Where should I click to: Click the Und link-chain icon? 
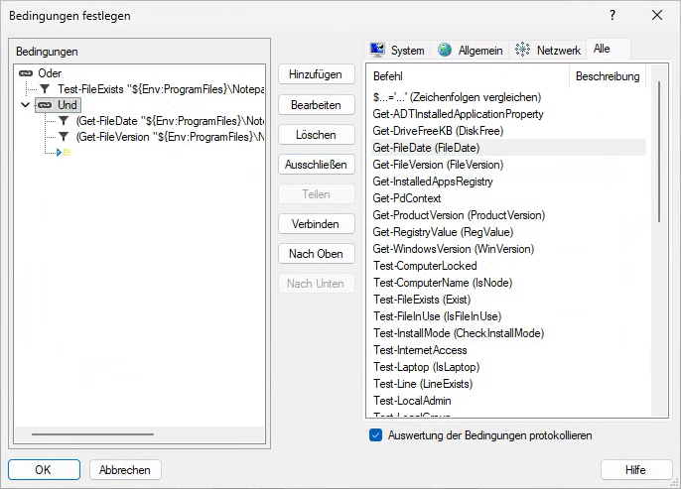pyautogui.click(x=45, y=105)
